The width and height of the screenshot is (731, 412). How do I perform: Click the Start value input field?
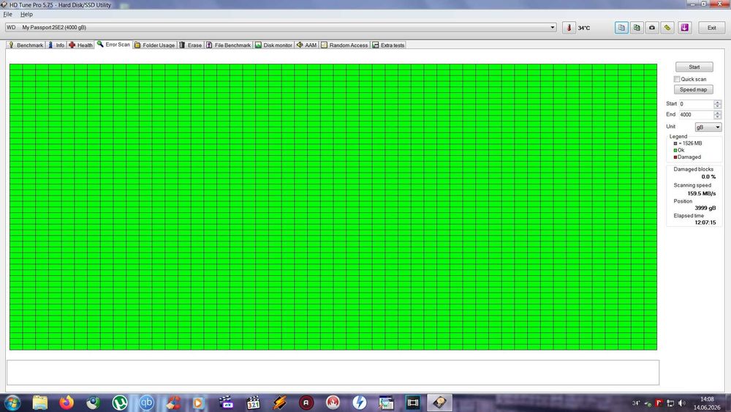point(696,104)
